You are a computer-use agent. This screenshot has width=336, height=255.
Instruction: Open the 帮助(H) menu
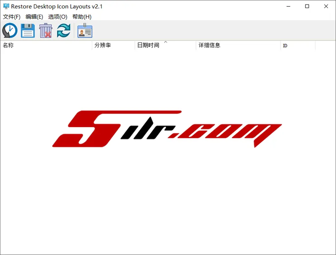click(82, 17)
